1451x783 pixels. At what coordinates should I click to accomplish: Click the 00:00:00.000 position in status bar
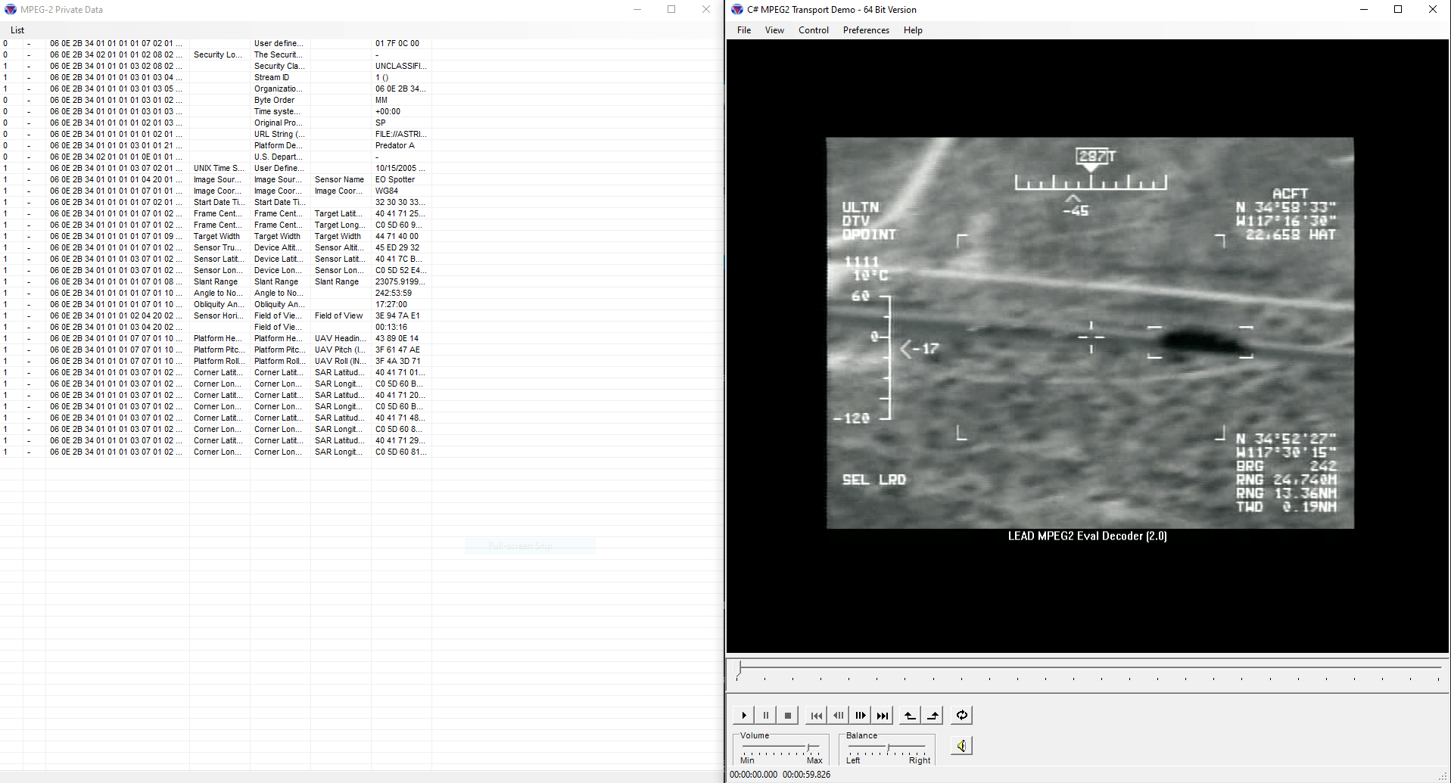(753, 775)
